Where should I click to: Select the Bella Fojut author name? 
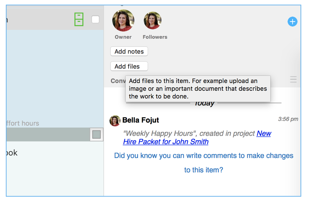click(141, 120)
